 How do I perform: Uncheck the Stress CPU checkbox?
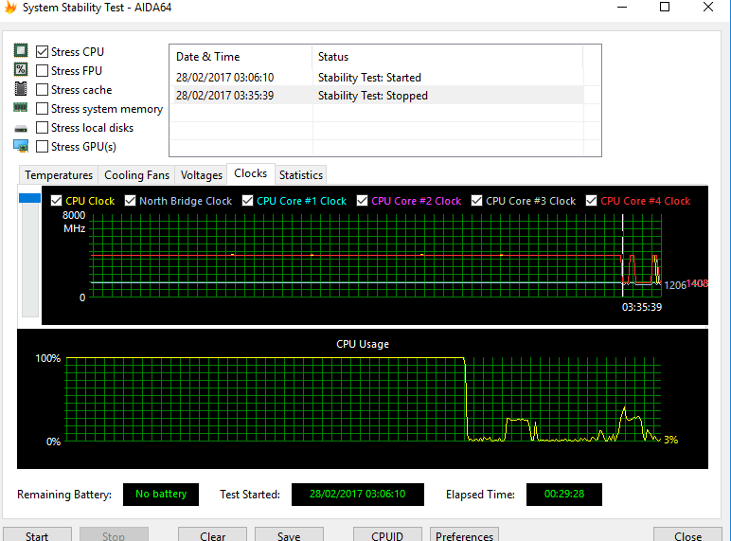(x=42, y=51)
